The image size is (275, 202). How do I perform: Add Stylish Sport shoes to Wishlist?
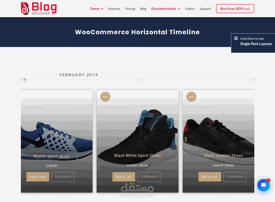click(x=63, y=177)
